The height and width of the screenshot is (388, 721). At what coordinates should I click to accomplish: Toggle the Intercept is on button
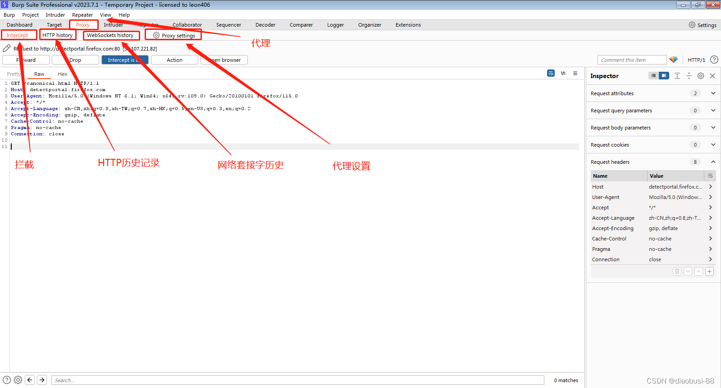pos(125,60)
